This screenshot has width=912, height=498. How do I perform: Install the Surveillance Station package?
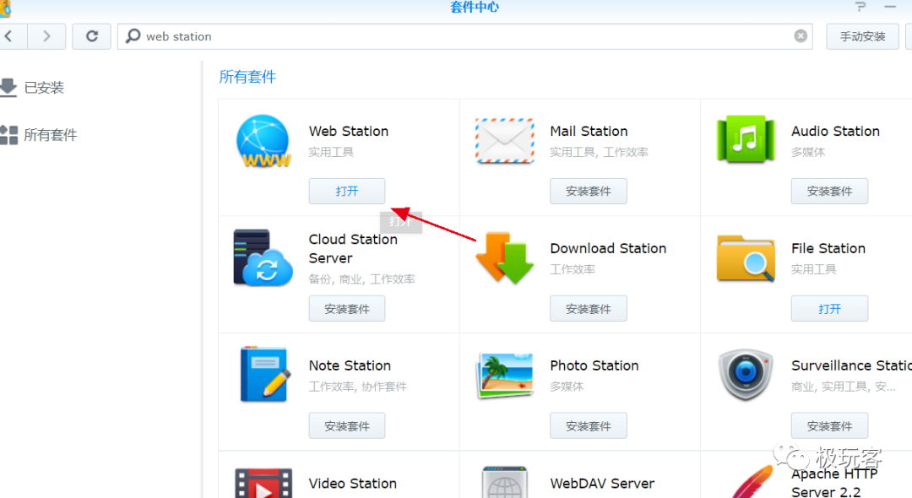(x=829, y=426)
